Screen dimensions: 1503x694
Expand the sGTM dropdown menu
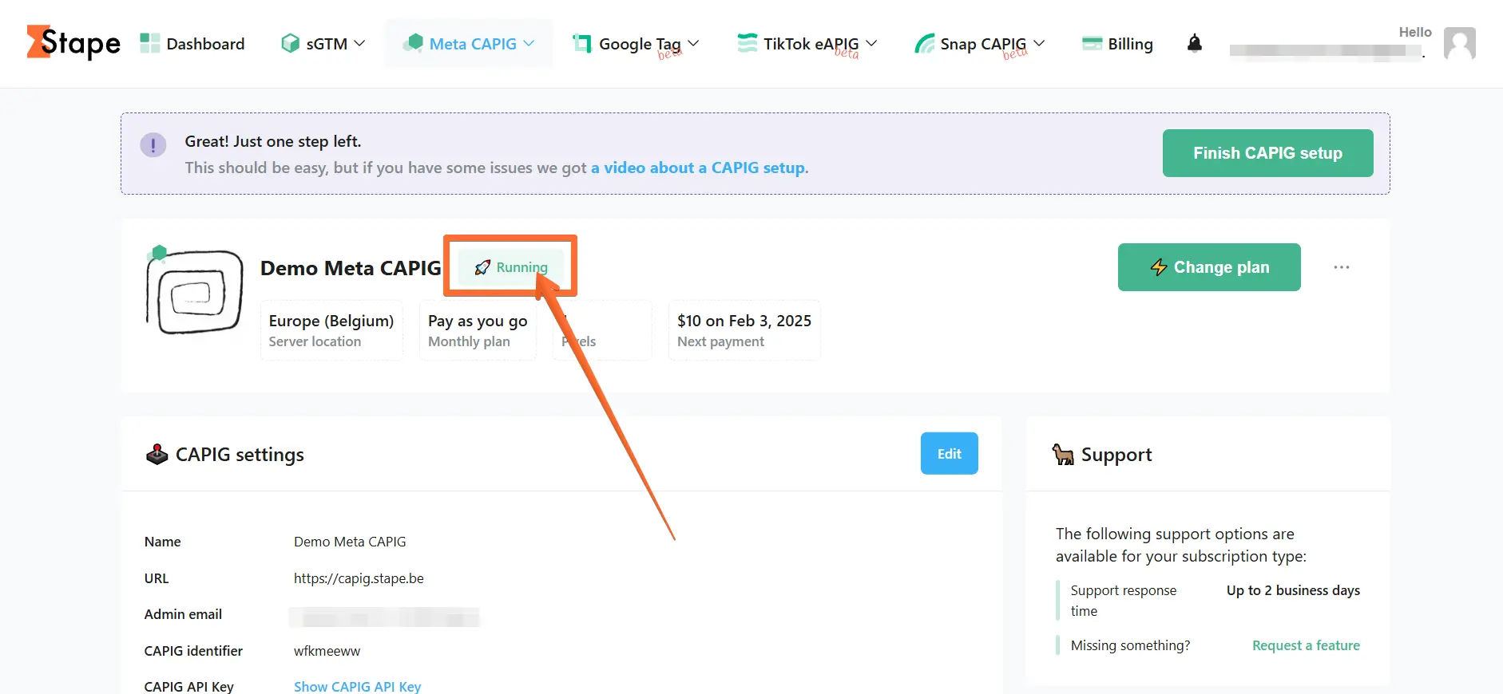(323, 43)
